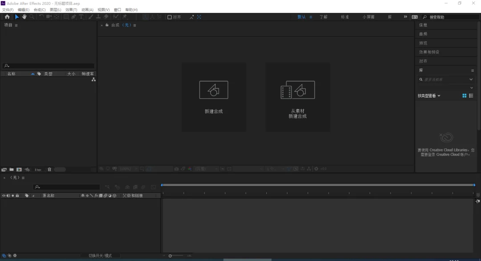Select the Eraser tool

pos(106,17)
